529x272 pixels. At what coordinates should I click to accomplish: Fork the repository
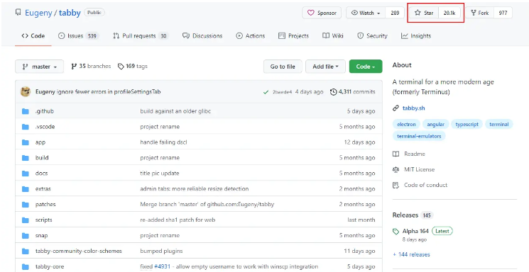480,13
